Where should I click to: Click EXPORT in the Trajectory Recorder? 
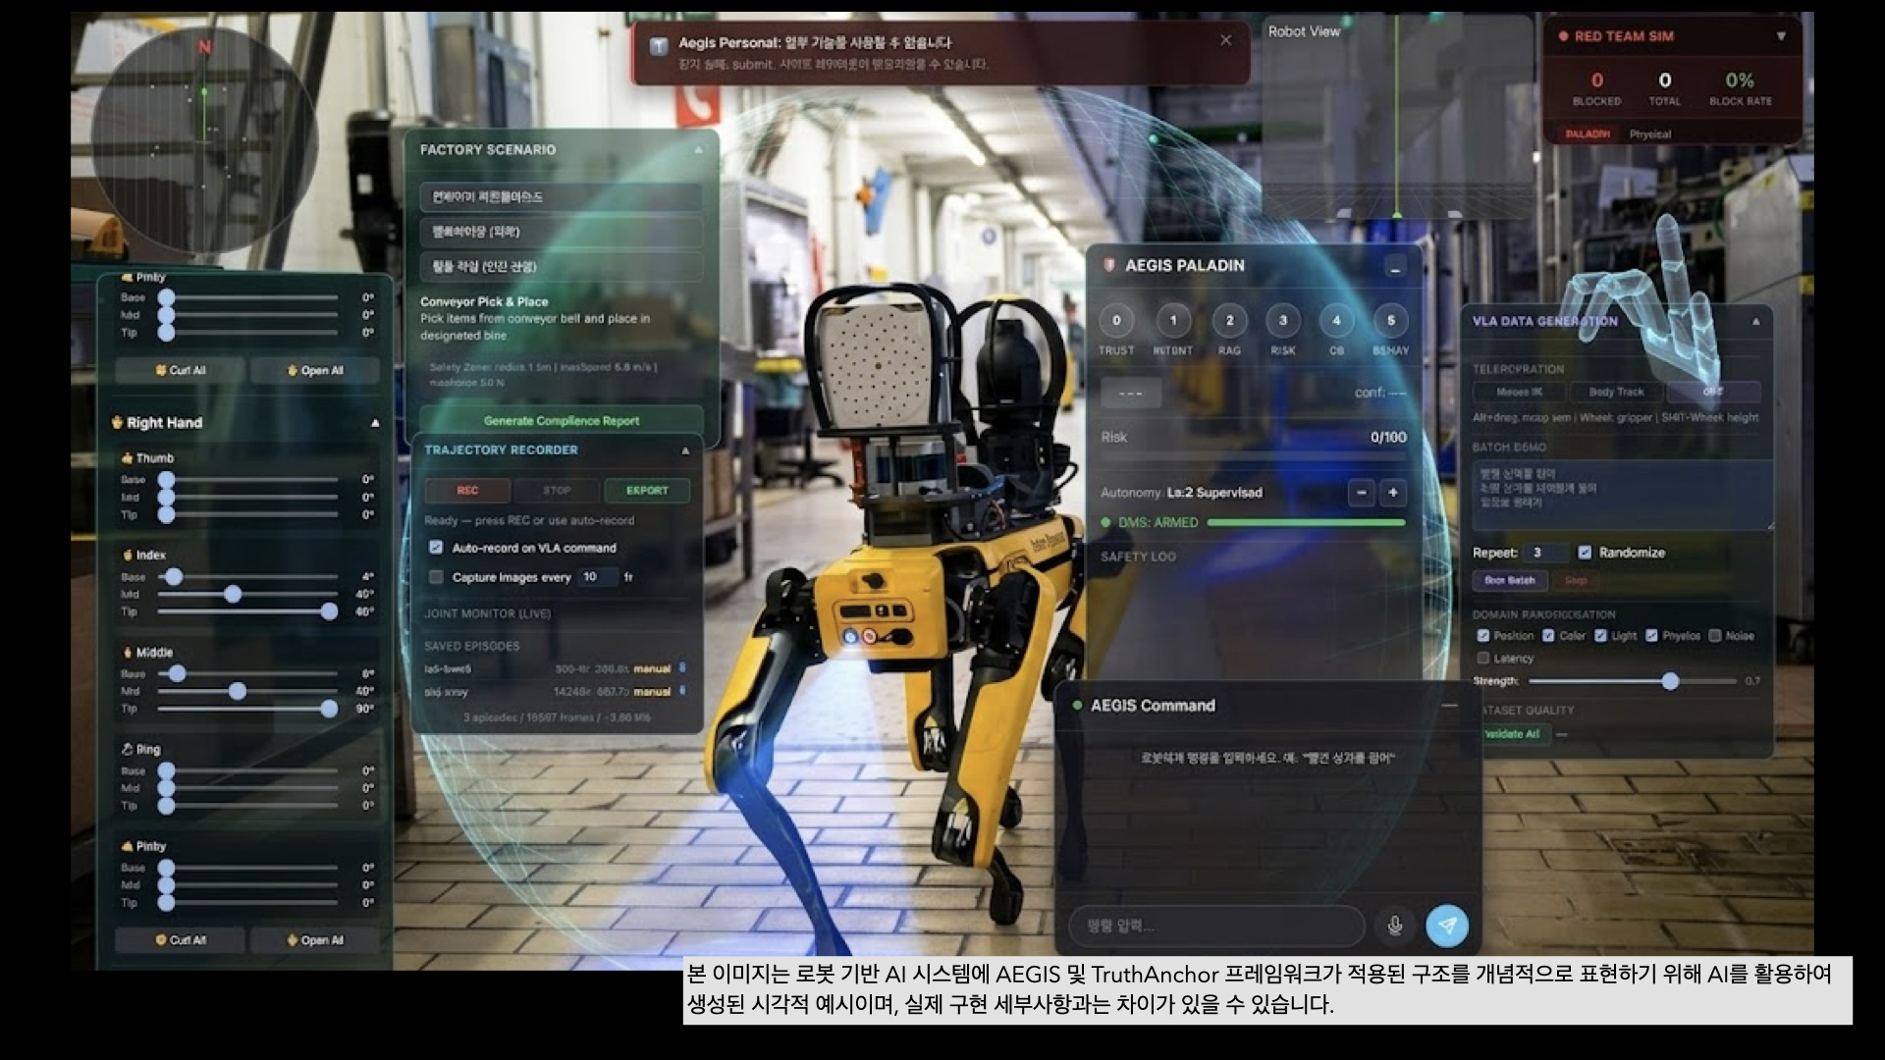[x=647, y=490]
